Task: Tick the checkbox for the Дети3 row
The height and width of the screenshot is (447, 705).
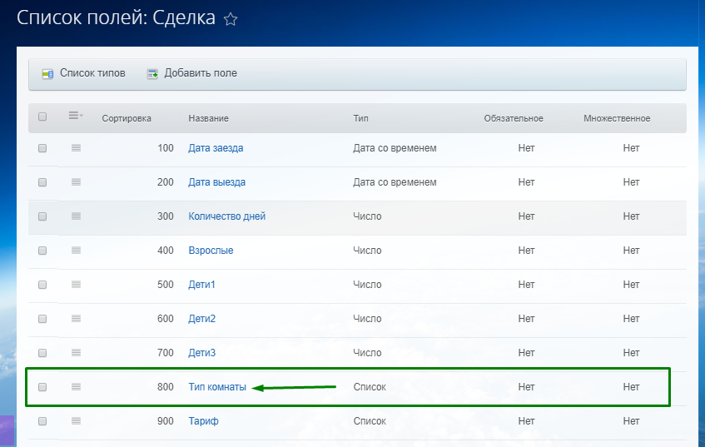Action: point(42,353)
